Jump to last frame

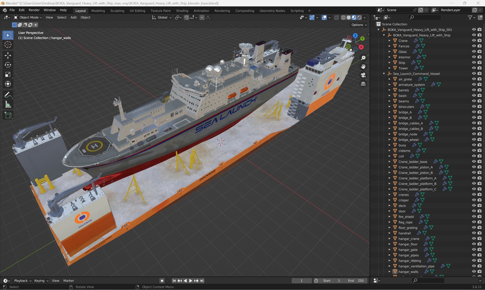(x=202, y=281)
